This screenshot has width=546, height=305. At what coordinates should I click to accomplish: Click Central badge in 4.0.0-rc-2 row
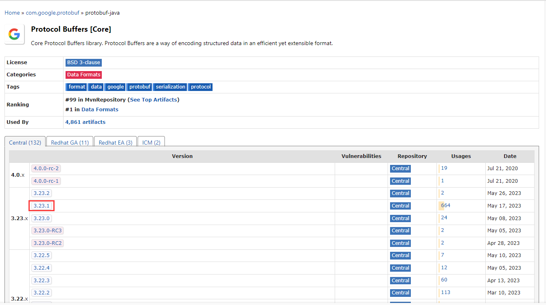[400, 169]
